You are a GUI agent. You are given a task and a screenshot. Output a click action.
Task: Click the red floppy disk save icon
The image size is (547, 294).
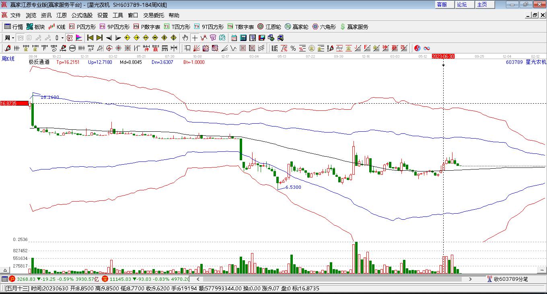pyautogui.click(x=262, y=38)
